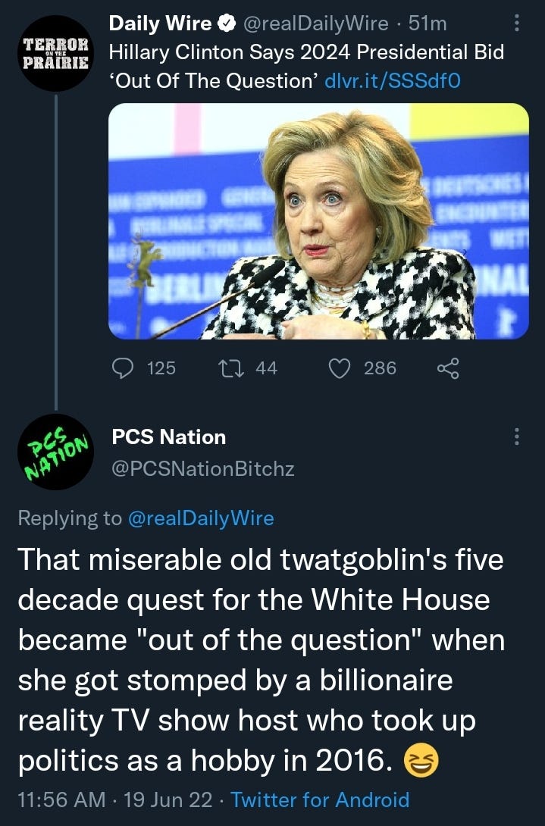Click the 286 likes count
This screenshot has width=545, height=826.
(380, 368)
